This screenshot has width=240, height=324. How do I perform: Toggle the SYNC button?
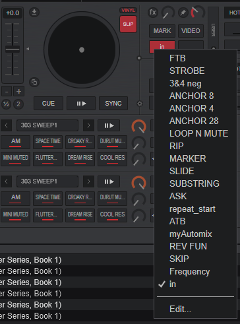pos(113,104)
